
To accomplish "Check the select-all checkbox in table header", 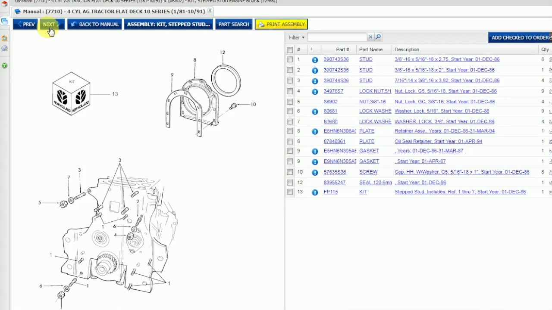I will pyautogui.click(x=290, y=50).
